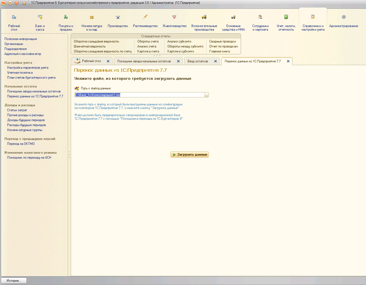Image resolution: width=366 pixels, height=285 pixels.
Task: Open Подразделения in sidebar
Action: click(15, 49)
